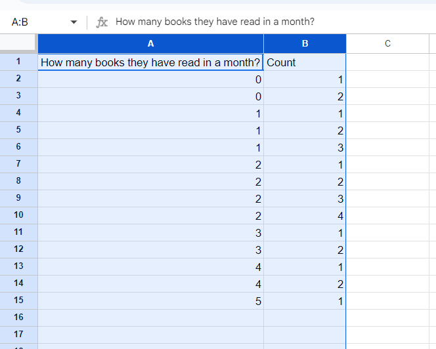Open the name box dropdown arrow

tap(74, 22)
